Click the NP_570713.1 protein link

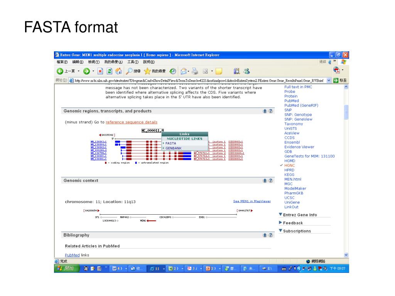(x=201, y=159)
